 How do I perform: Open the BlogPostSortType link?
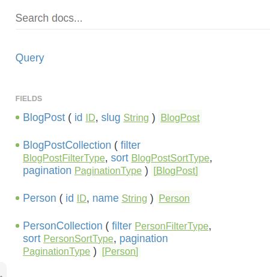170,158
